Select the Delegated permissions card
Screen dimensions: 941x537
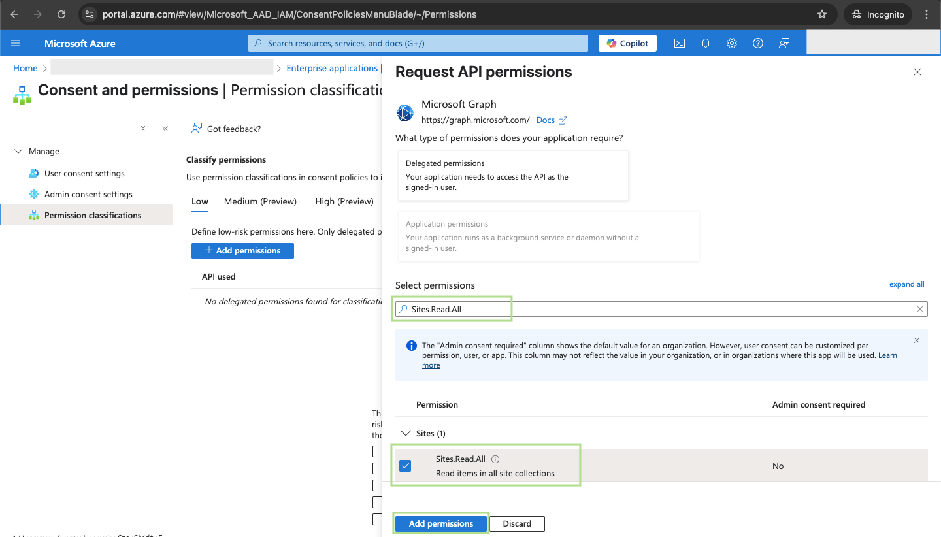(x=513, y=175)
